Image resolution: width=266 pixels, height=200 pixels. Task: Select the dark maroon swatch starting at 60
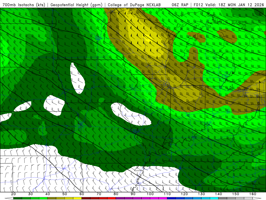tap(86, 198)
